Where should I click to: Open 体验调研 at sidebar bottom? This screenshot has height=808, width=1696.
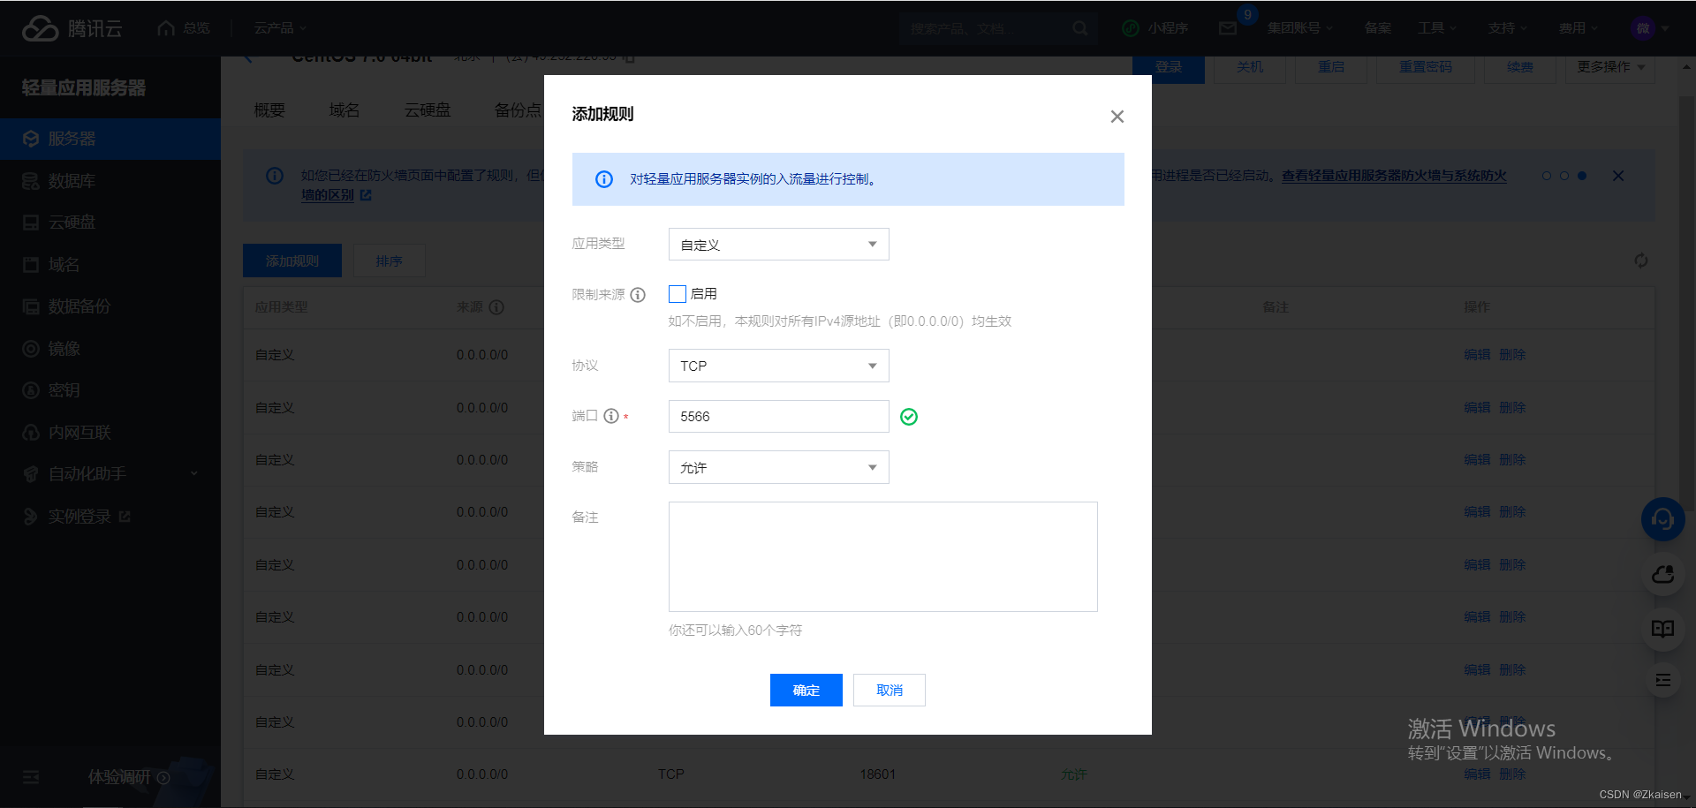point(129,777)
